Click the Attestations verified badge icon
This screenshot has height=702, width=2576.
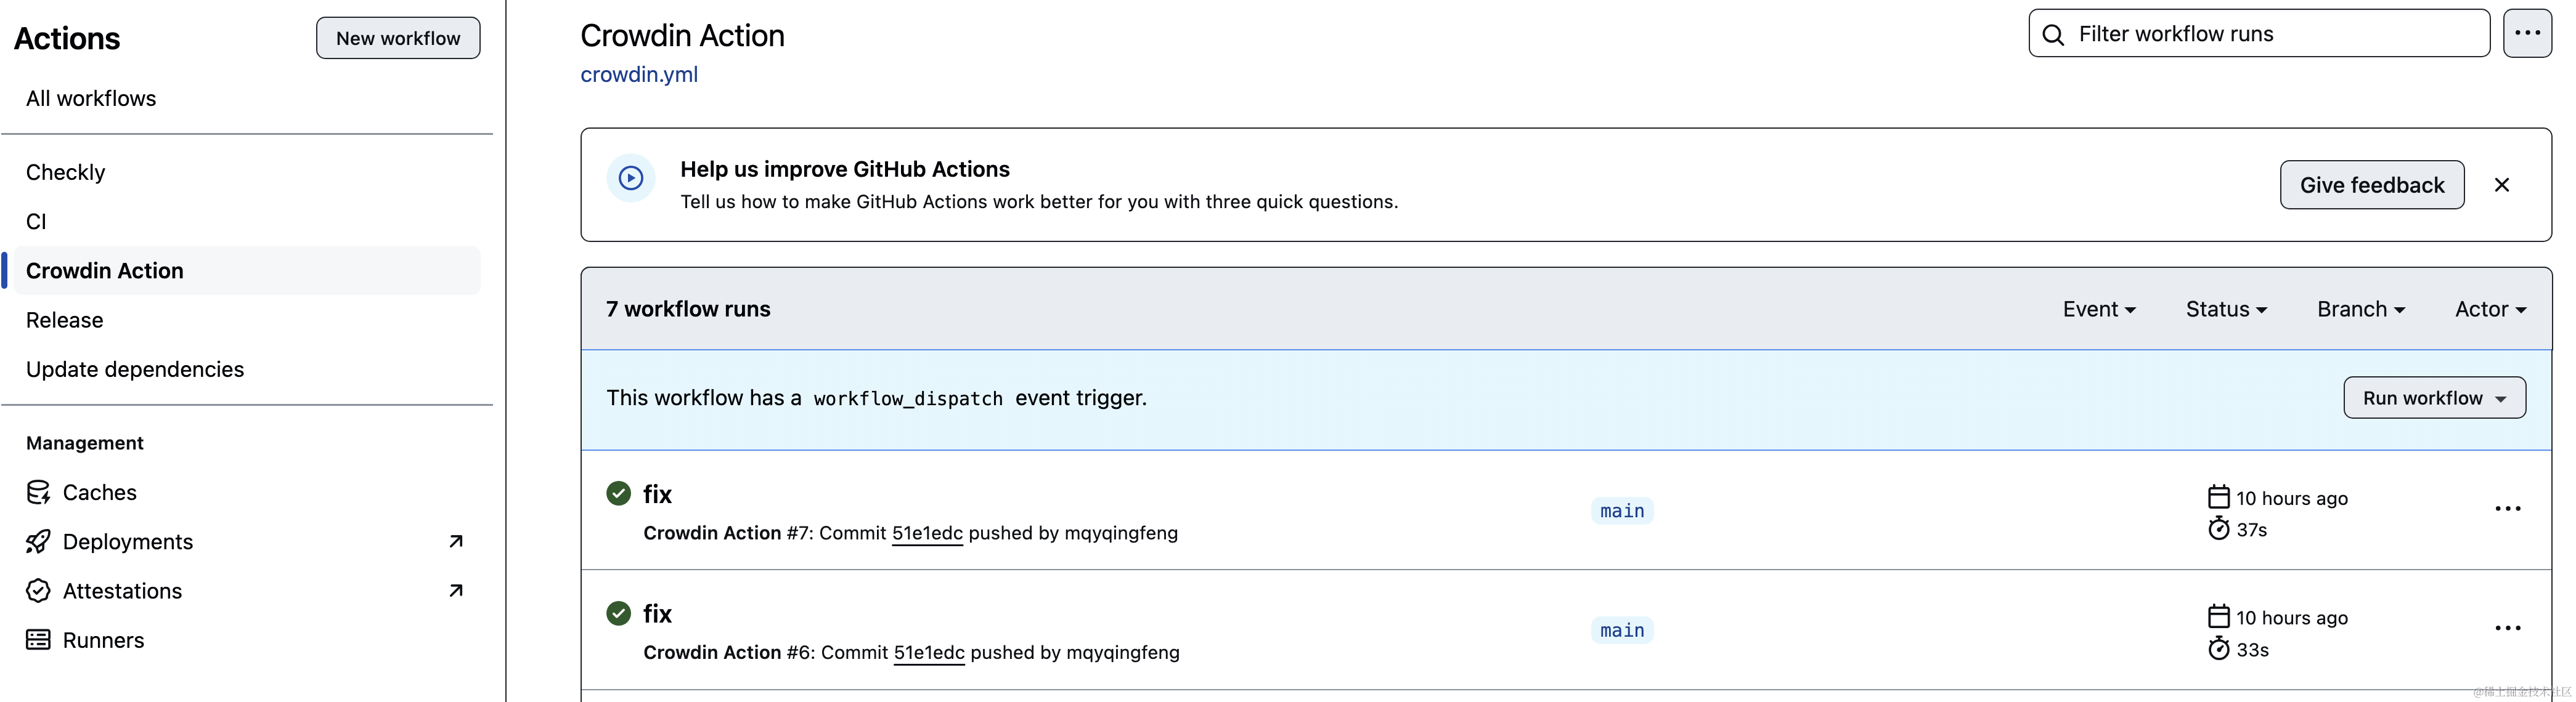[38, 590]
